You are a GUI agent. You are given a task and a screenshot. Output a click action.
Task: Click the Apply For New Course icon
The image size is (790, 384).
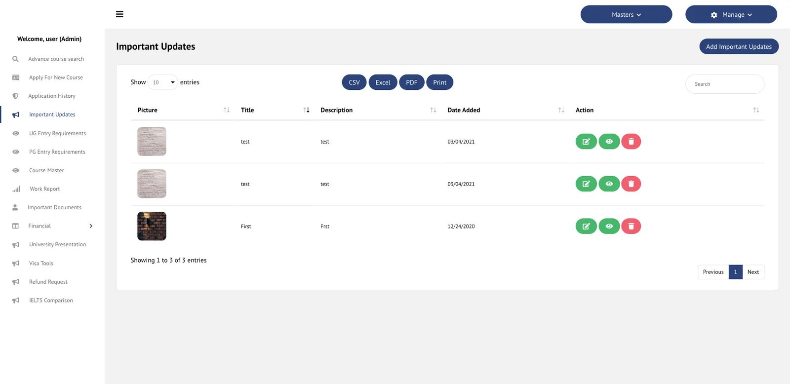tap(16, 77)
